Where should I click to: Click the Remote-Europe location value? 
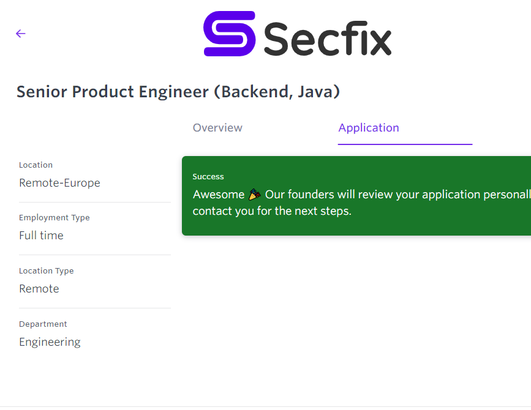(x=59, y=183)
